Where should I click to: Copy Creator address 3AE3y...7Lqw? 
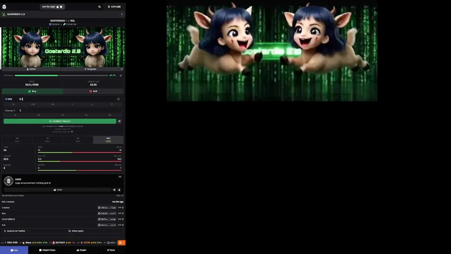(x=107, y=208)
